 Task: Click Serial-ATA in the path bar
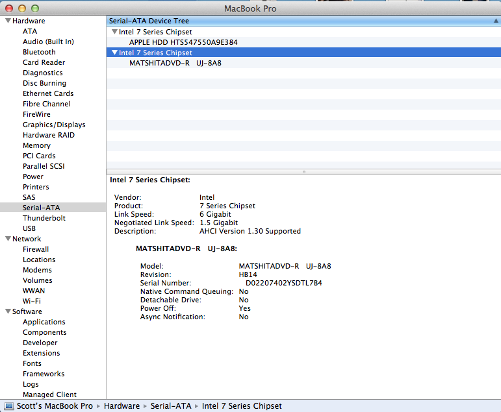pos(171,406)
